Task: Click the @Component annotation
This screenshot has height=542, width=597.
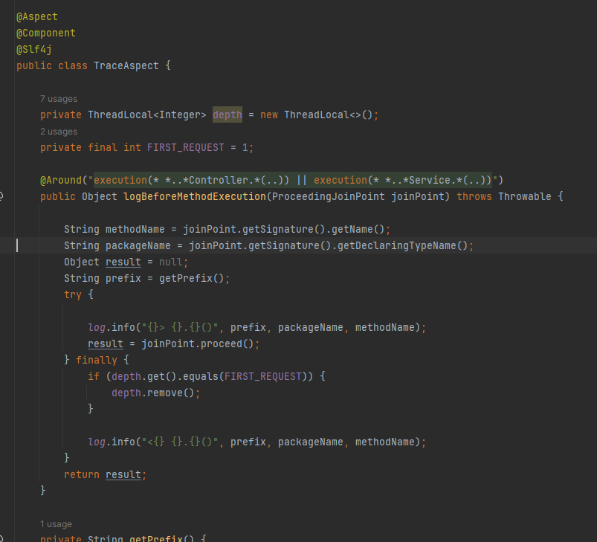Action: tap(45, 33)
